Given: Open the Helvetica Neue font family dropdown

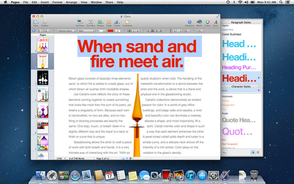Looking at the screenshot, I should [66, 31].
